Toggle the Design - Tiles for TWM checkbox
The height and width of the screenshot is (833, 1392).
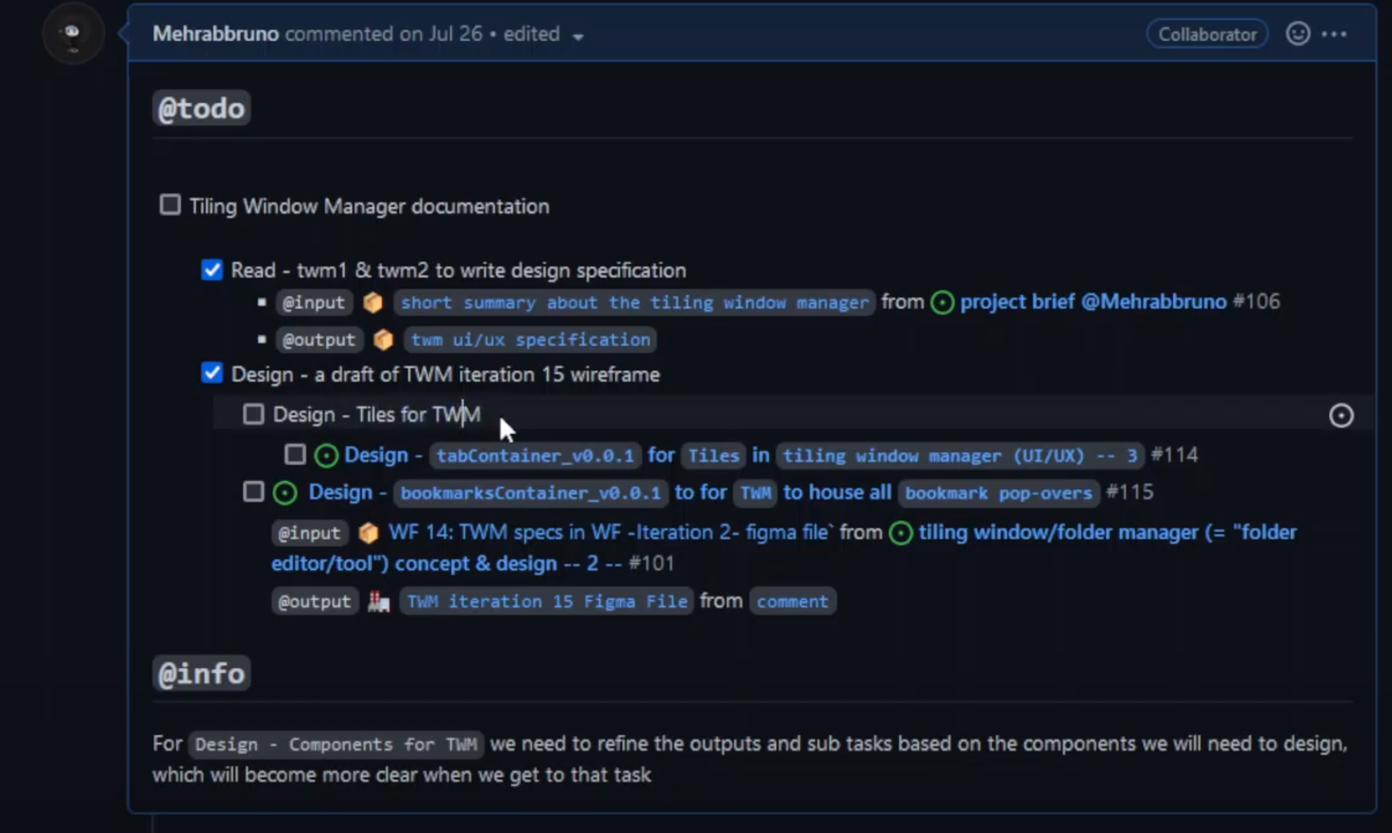point(252,415)
